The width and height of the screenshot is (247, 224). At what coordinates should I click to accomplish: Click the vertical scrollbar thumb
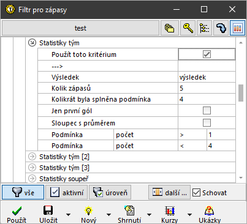tap(241, 93)
